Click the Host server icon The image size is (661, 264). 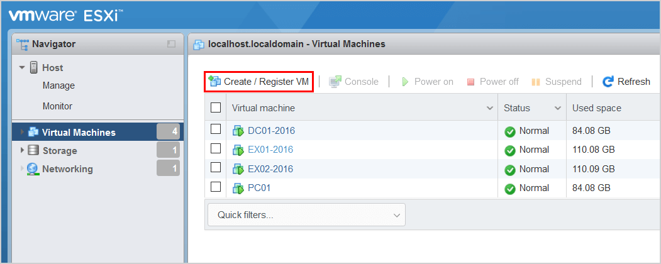point(34,68)
